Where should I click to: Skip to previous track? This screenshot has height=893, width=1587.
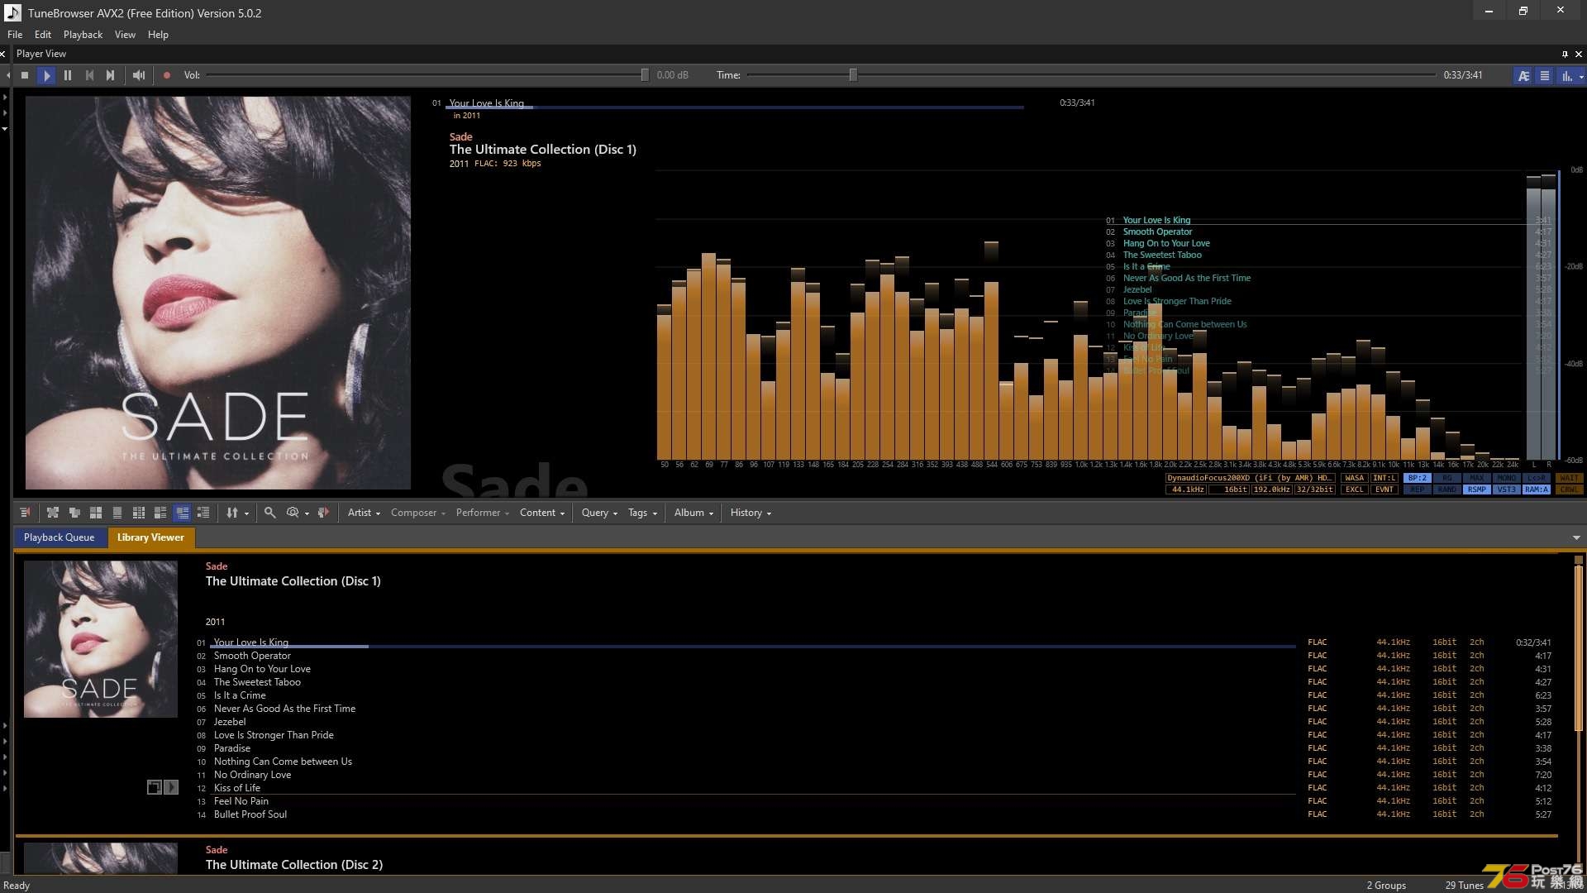tap(89, 75)
